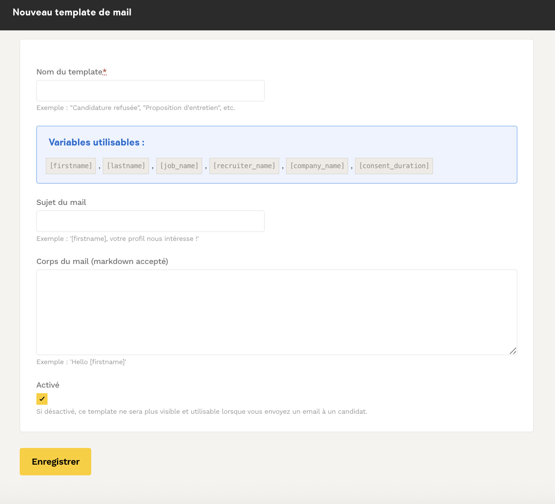The height and width of the screenshot is (504, 555).
Task: Select the [consent_duration] variable tag
Action: coord(394,166)
